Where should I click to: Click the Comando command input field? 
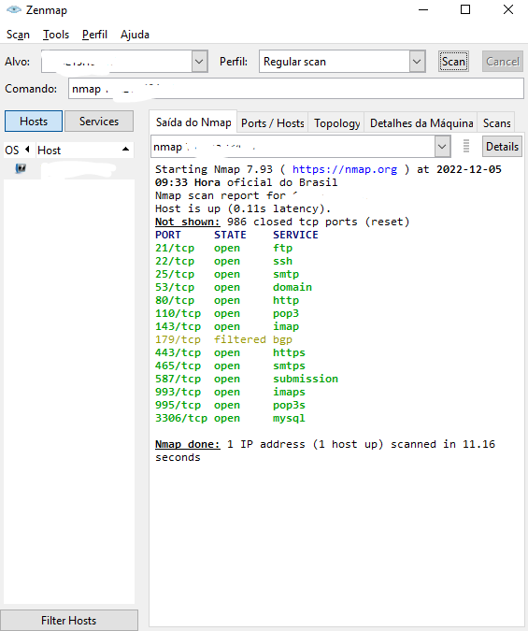(x=296, y=89)
